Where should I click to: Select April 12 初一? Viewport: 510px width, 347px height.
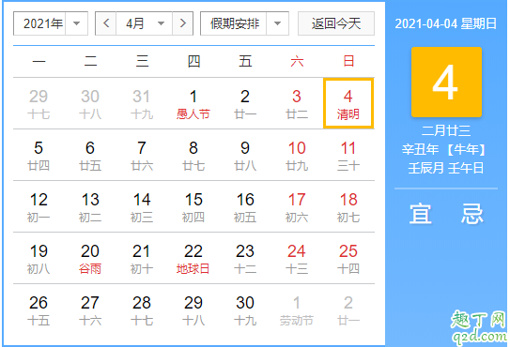click(x=39, y=207)
